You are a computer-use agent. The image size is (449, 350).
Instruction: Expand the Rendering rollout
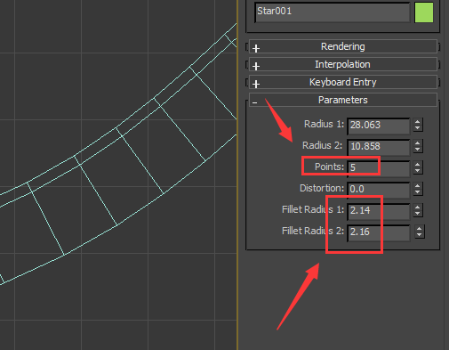343,46
